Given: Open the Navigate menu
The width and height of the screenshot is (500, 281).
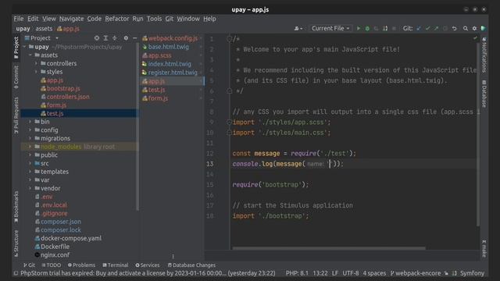Looking at the screenshot, I should pyautogui.click(x=71, y=19).
